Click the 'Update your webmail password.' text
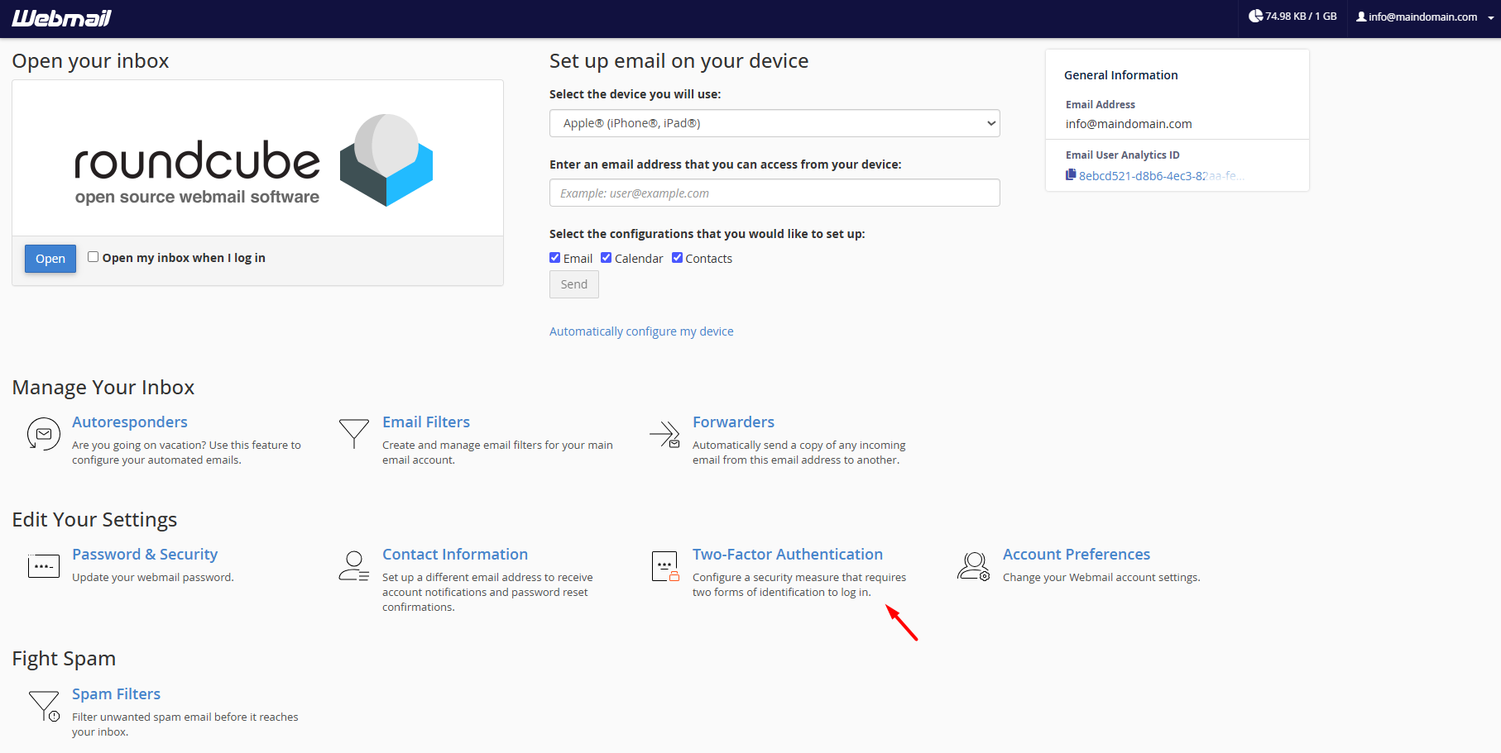Screen dimensions: 1501x753 point(153,578)
